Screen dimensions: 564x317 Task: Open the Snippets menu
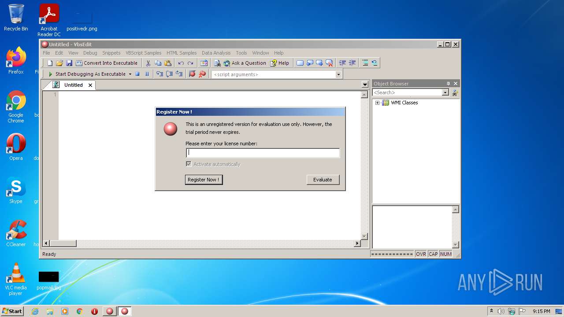[x=111, y=53]
